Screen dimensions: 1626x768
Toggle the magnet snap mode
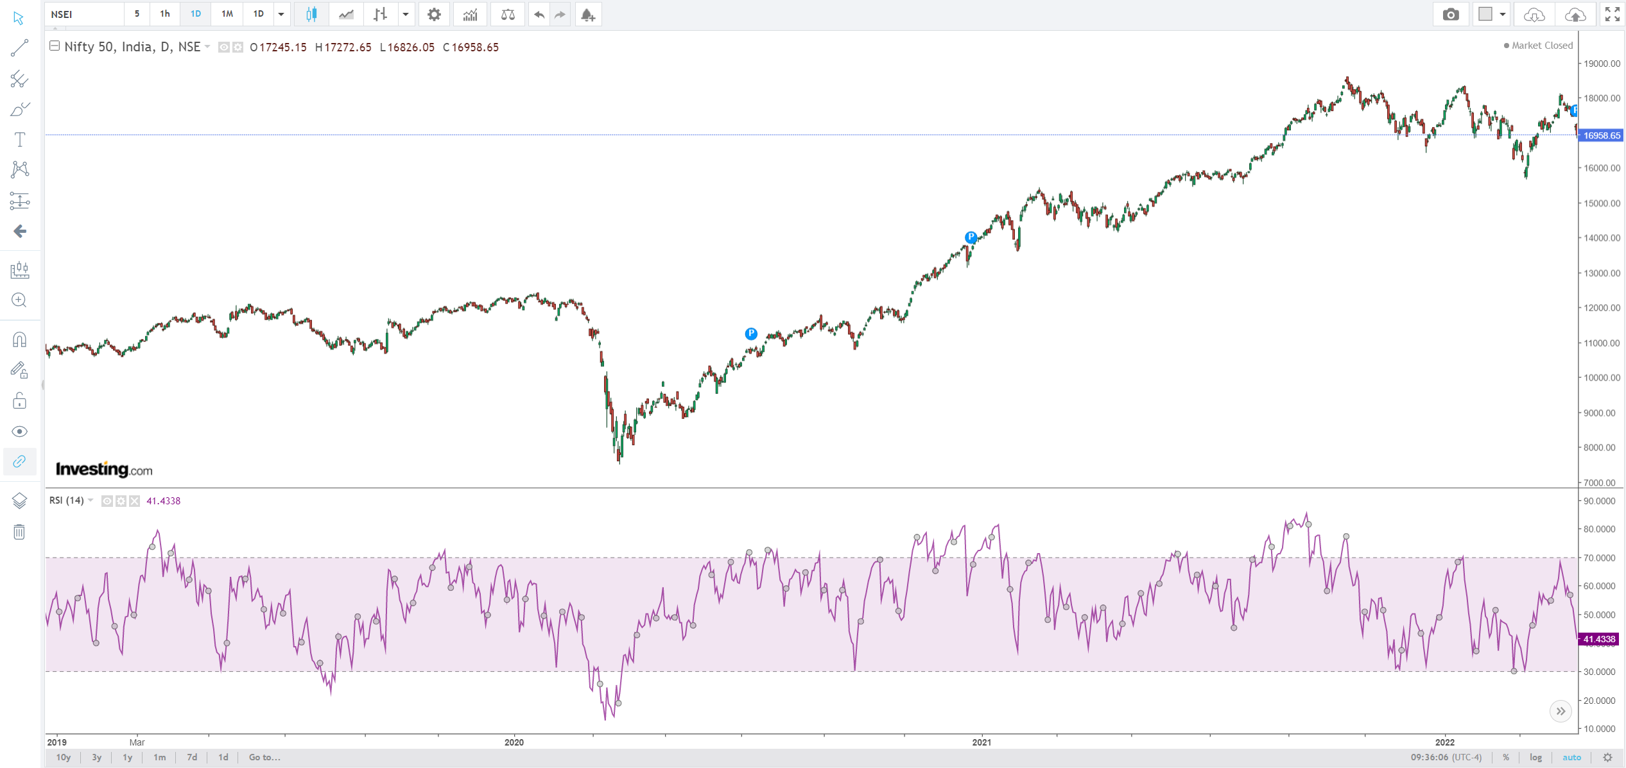pyautogui.click(x=19, y=339)
